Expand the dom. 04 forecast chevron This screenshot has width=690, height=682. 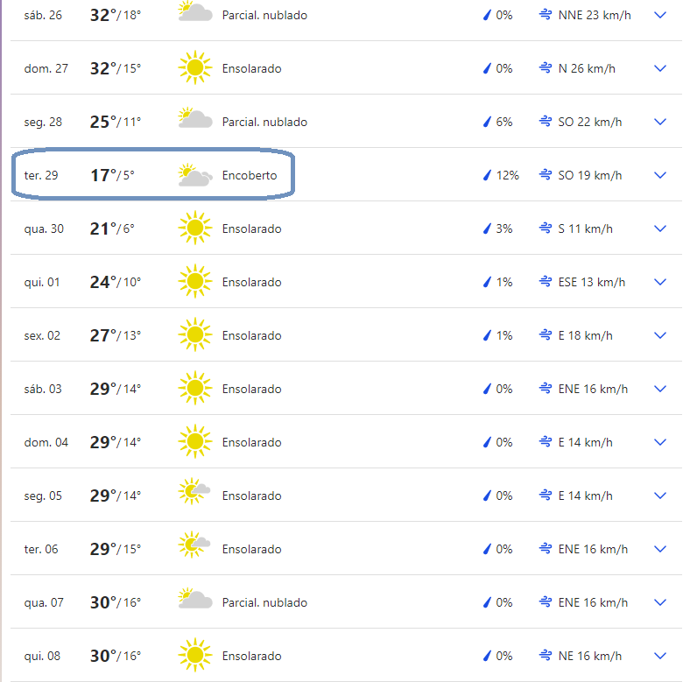pos(660,442)
